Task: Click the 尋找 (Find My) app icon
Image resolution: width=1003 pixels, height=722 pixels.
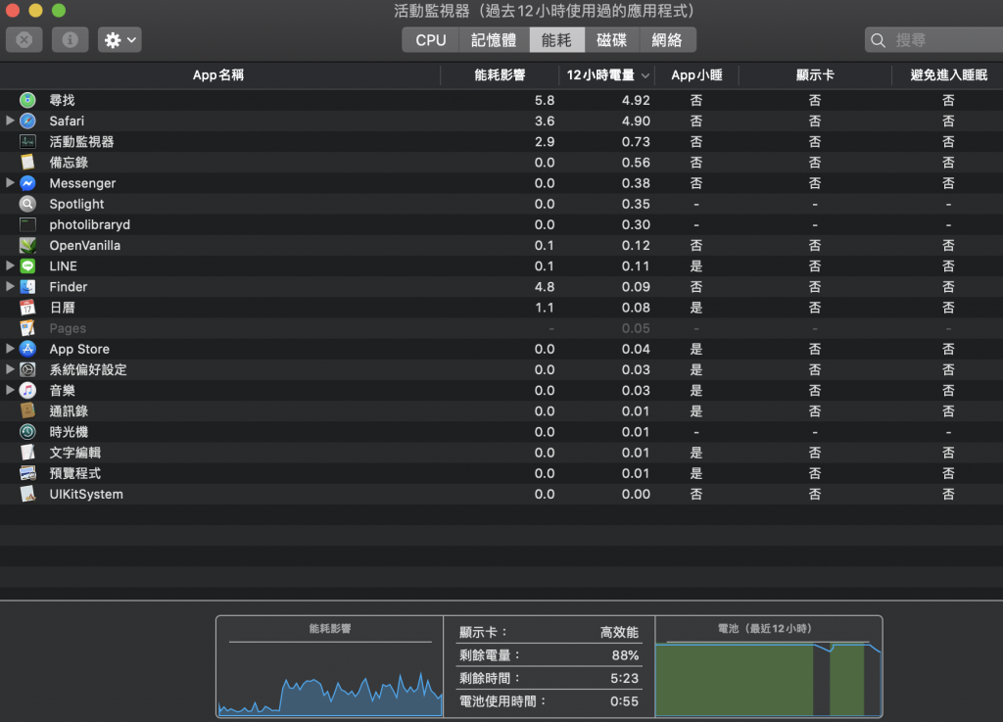Action: coord(27,100)
